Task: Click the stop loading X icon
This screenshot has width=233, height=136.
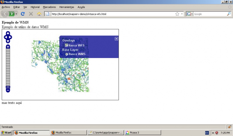Action: 31,14
